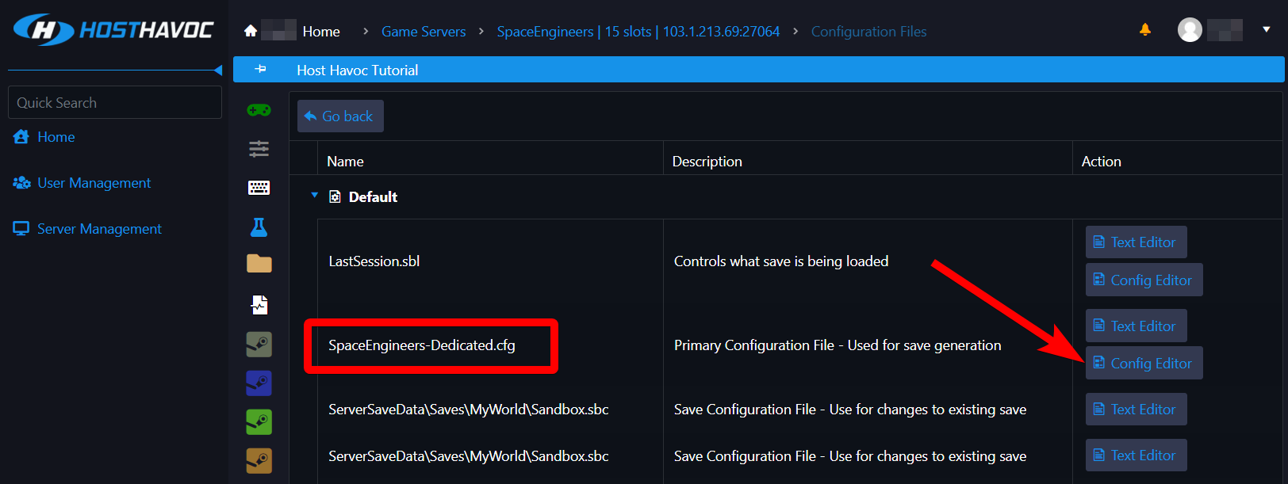Click the Action column header
1288x484 pixels.
click(1102, 162)
